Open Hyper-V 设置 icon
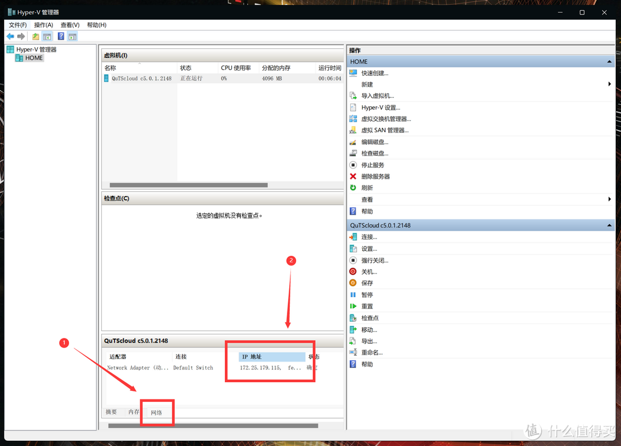Image resolution: width=621 pixels, height=446 pixels. click(353, 107)
